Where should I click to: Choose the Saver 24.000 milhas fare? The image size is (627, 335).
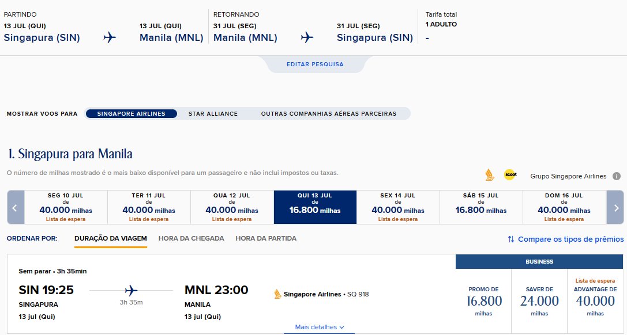[539, 301]
